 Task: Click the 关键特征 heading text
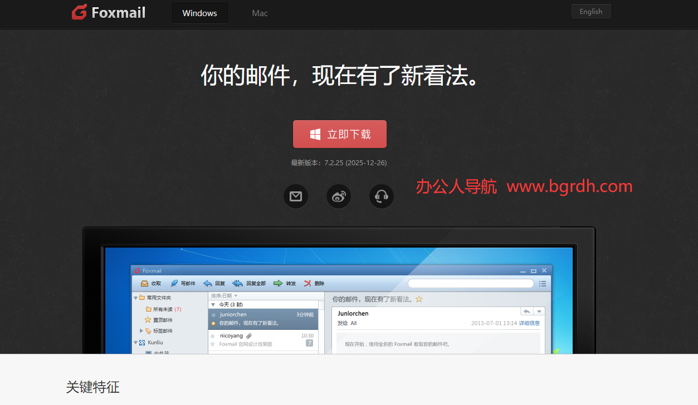[x=92, y=387]
